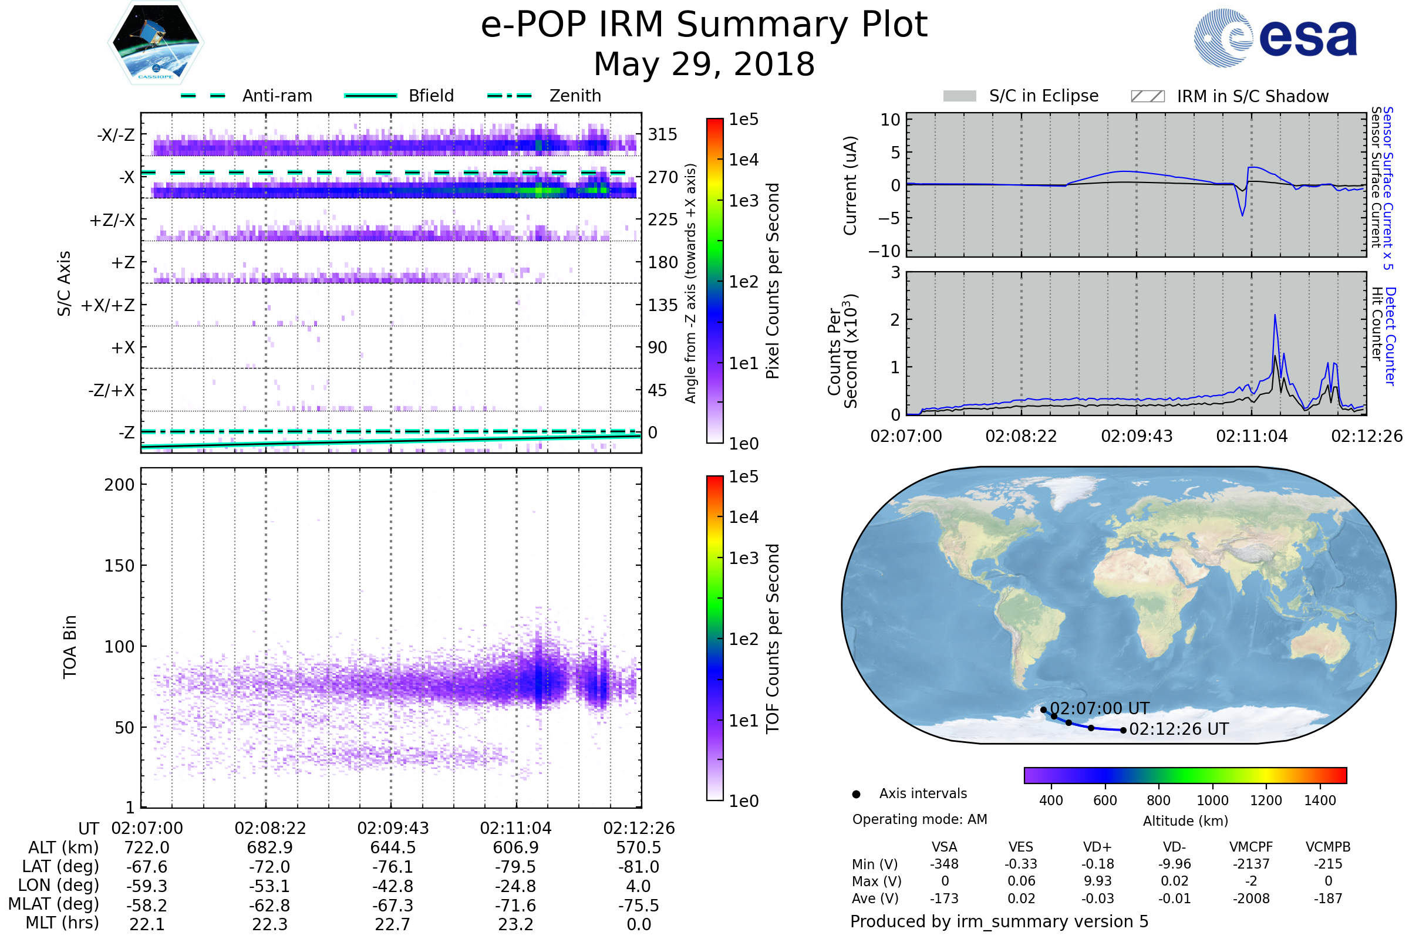The width and height of the screenshot is (1409, 939).
Task: Click the Bfield solid legend line
Action: coord(371,96)
